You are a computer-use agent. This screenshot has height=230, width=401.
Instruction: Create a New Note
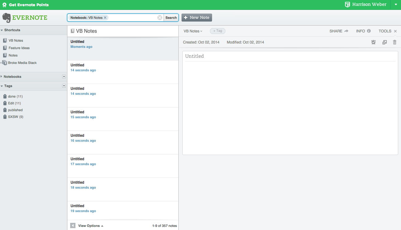click(x=197, y=18)
